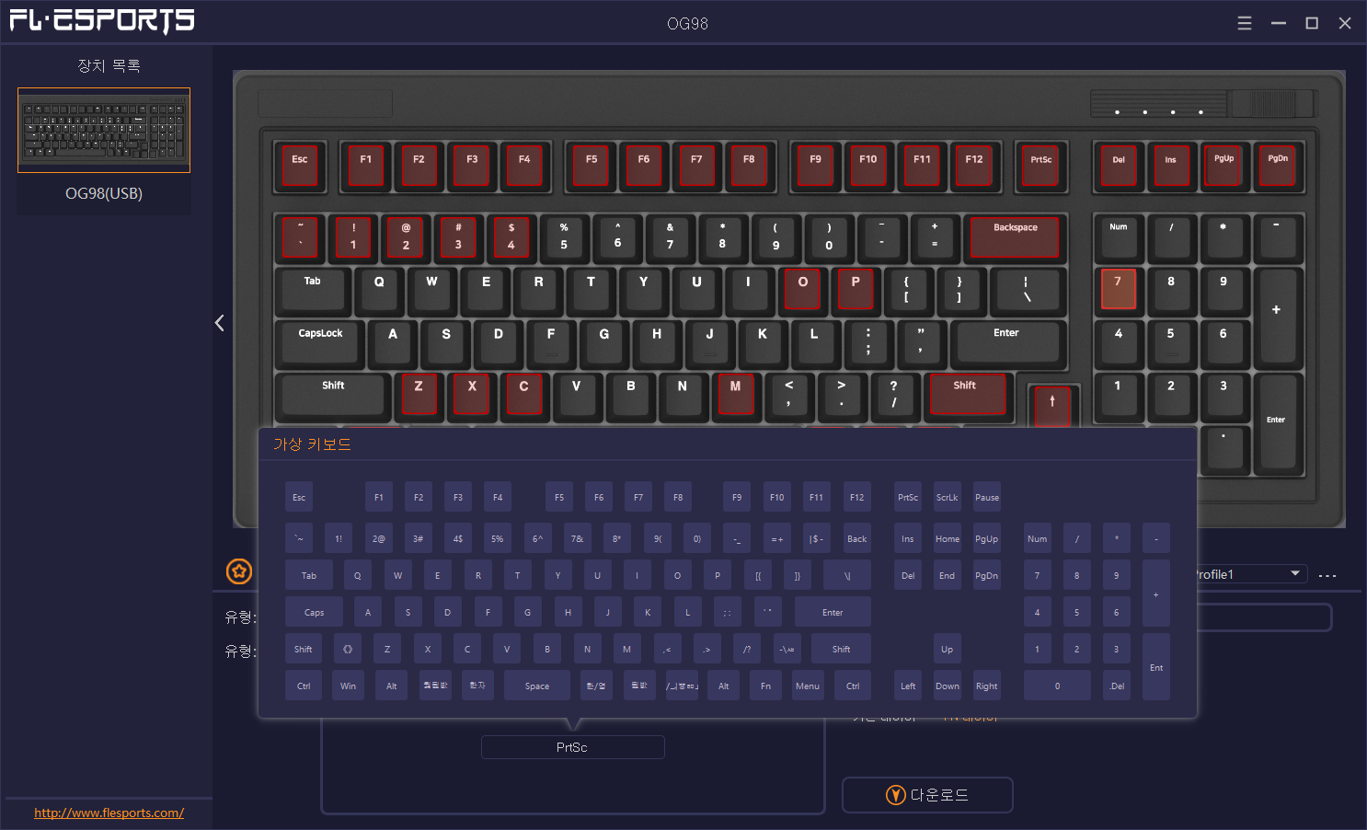Toggle the Backspace key on keyboard image
1367x830 pixels.
click(x=1016, y=237)
